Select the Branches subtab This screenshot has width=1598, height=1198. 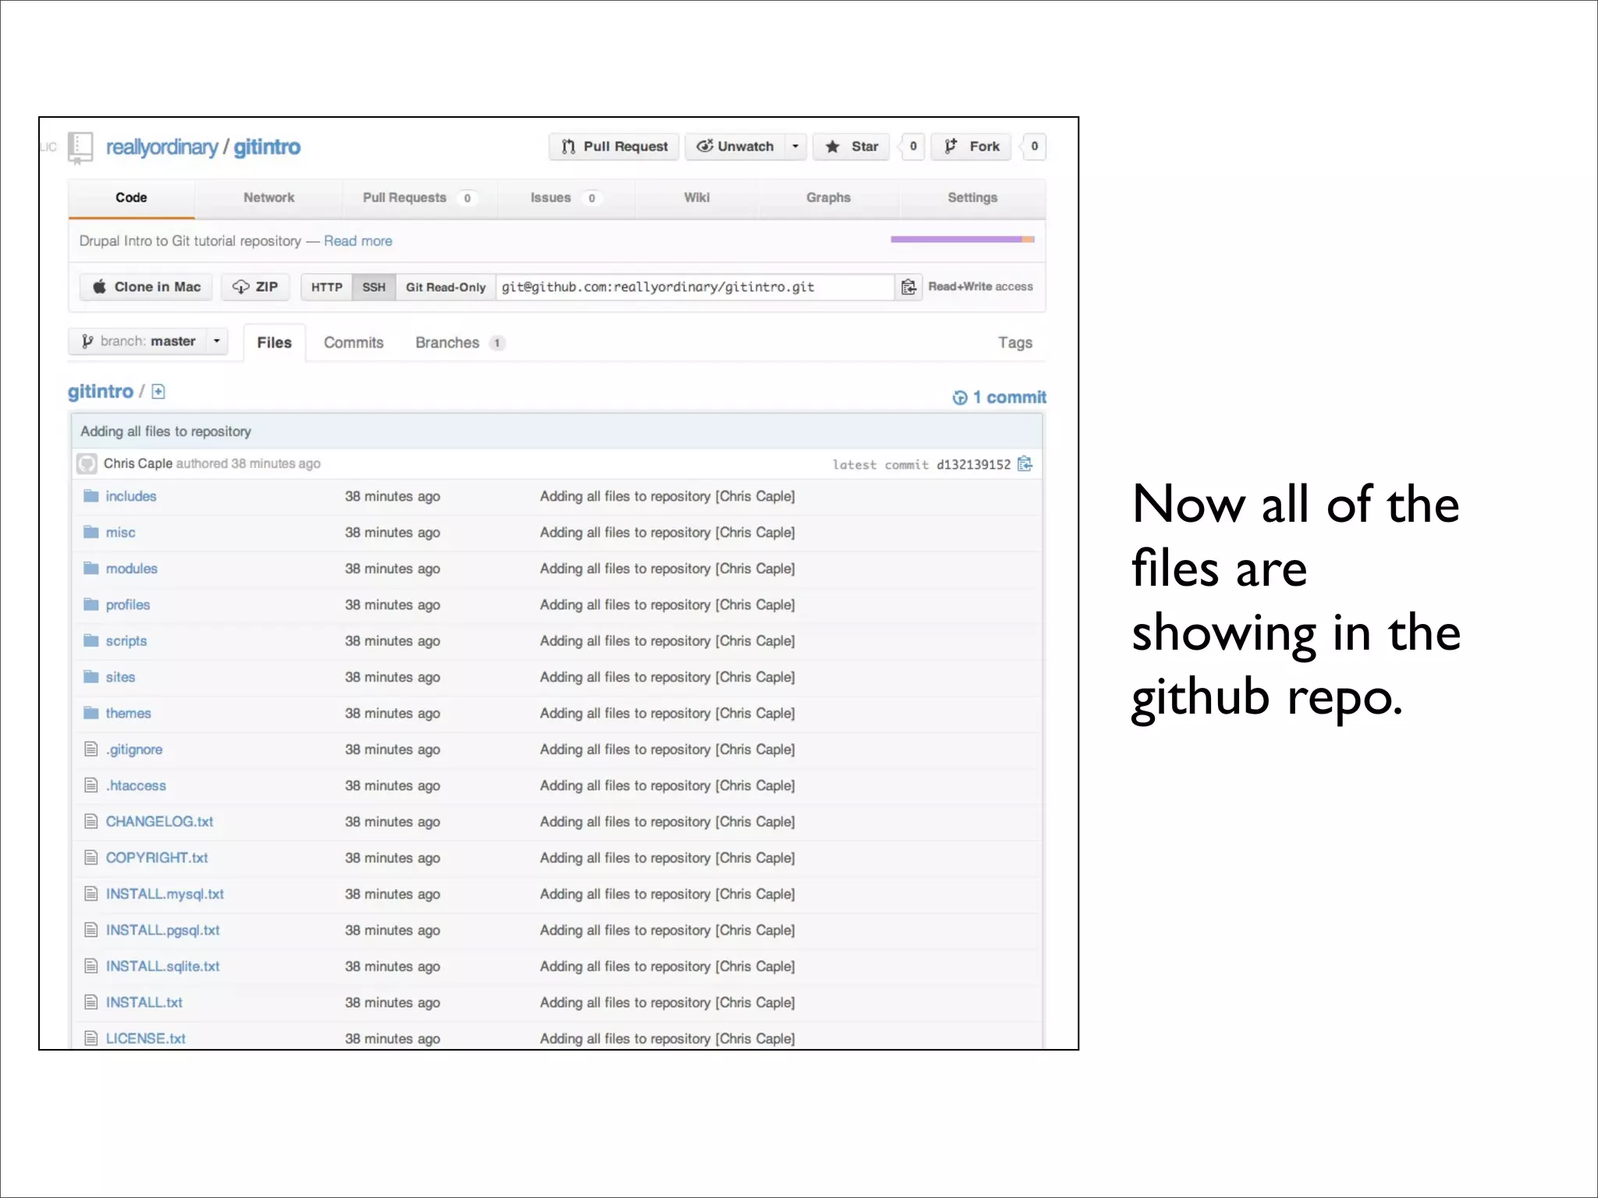[460, 342]
